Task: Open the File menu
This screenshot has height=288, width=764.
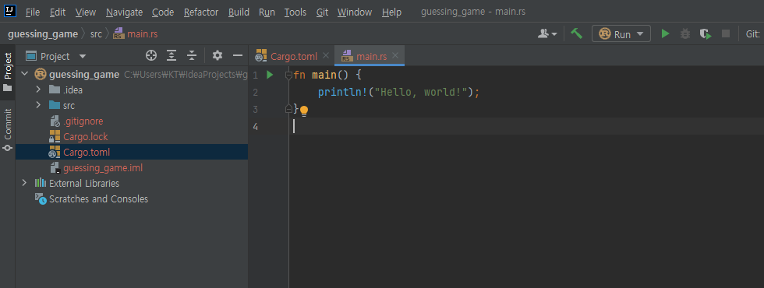Action: [x=33, y=12]
